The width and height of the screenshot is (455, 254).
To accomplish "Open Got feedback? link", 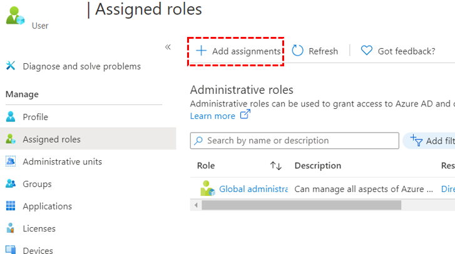I will point(407,51).
